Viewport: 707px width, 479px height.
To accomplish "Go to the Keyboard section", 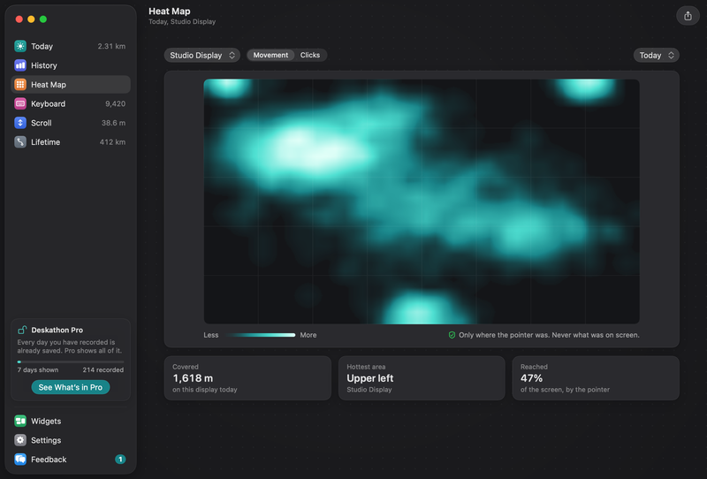I will [71, 103].
